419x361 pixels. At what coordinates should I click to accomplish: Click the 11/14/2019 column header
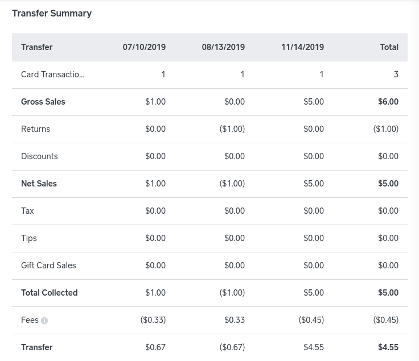(302, 47)
